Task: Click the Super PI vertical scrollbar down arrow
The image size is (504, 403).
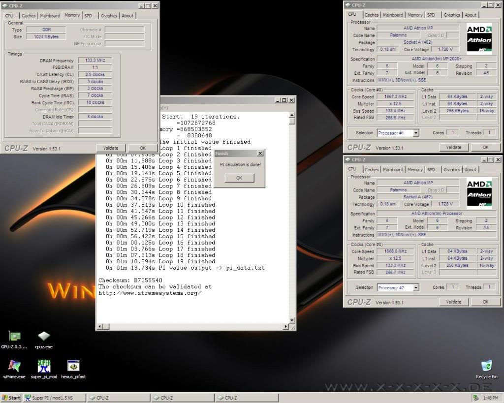Action: (292, 320)
